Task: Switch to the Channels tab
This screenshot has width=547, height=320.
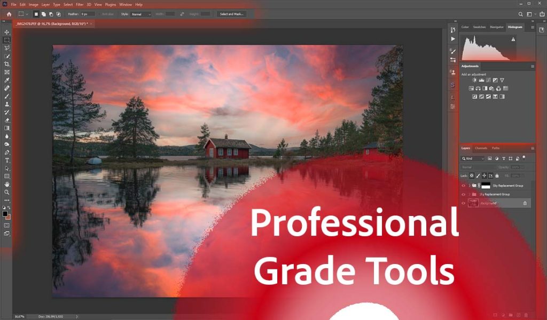Action: click(481, 148)
